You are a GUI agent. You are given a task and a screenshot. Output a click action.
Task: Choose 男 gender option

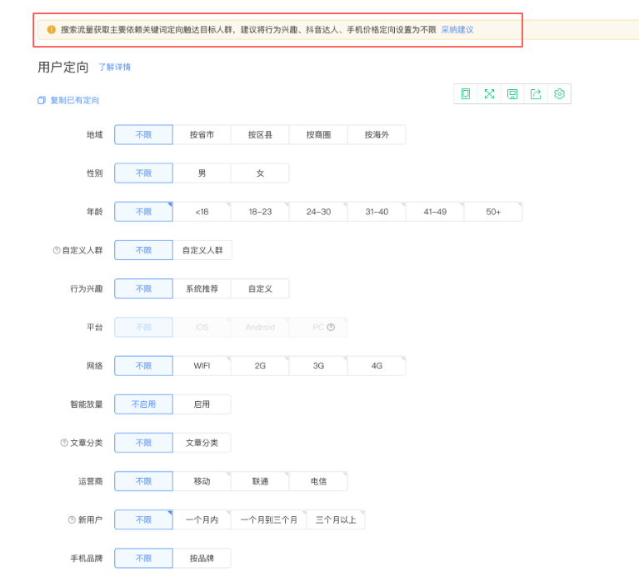(202, 173)
